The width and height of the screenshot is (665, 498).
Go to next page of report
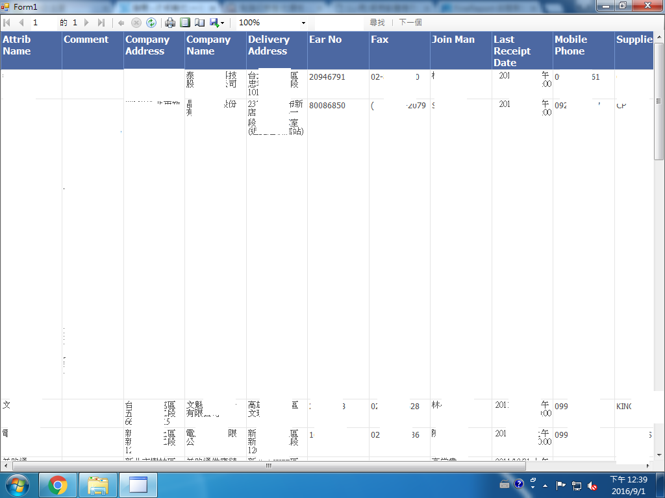click(86, 23)
